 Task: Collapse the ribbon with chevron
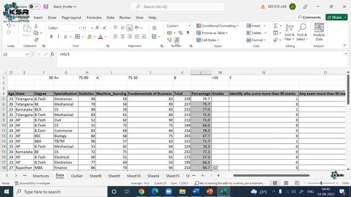coord(345,45)
